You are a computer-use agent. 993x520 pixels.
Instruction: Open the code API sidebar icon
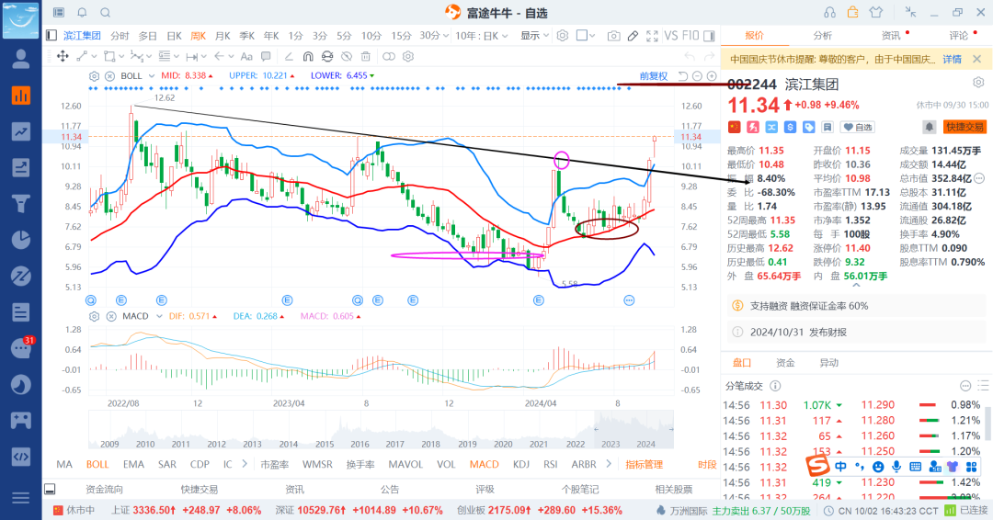pos(21,456)
